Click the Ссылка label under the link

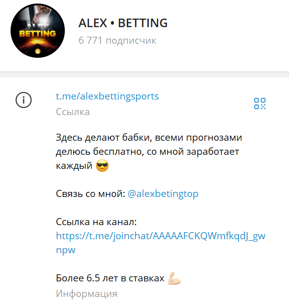point(73,112)
